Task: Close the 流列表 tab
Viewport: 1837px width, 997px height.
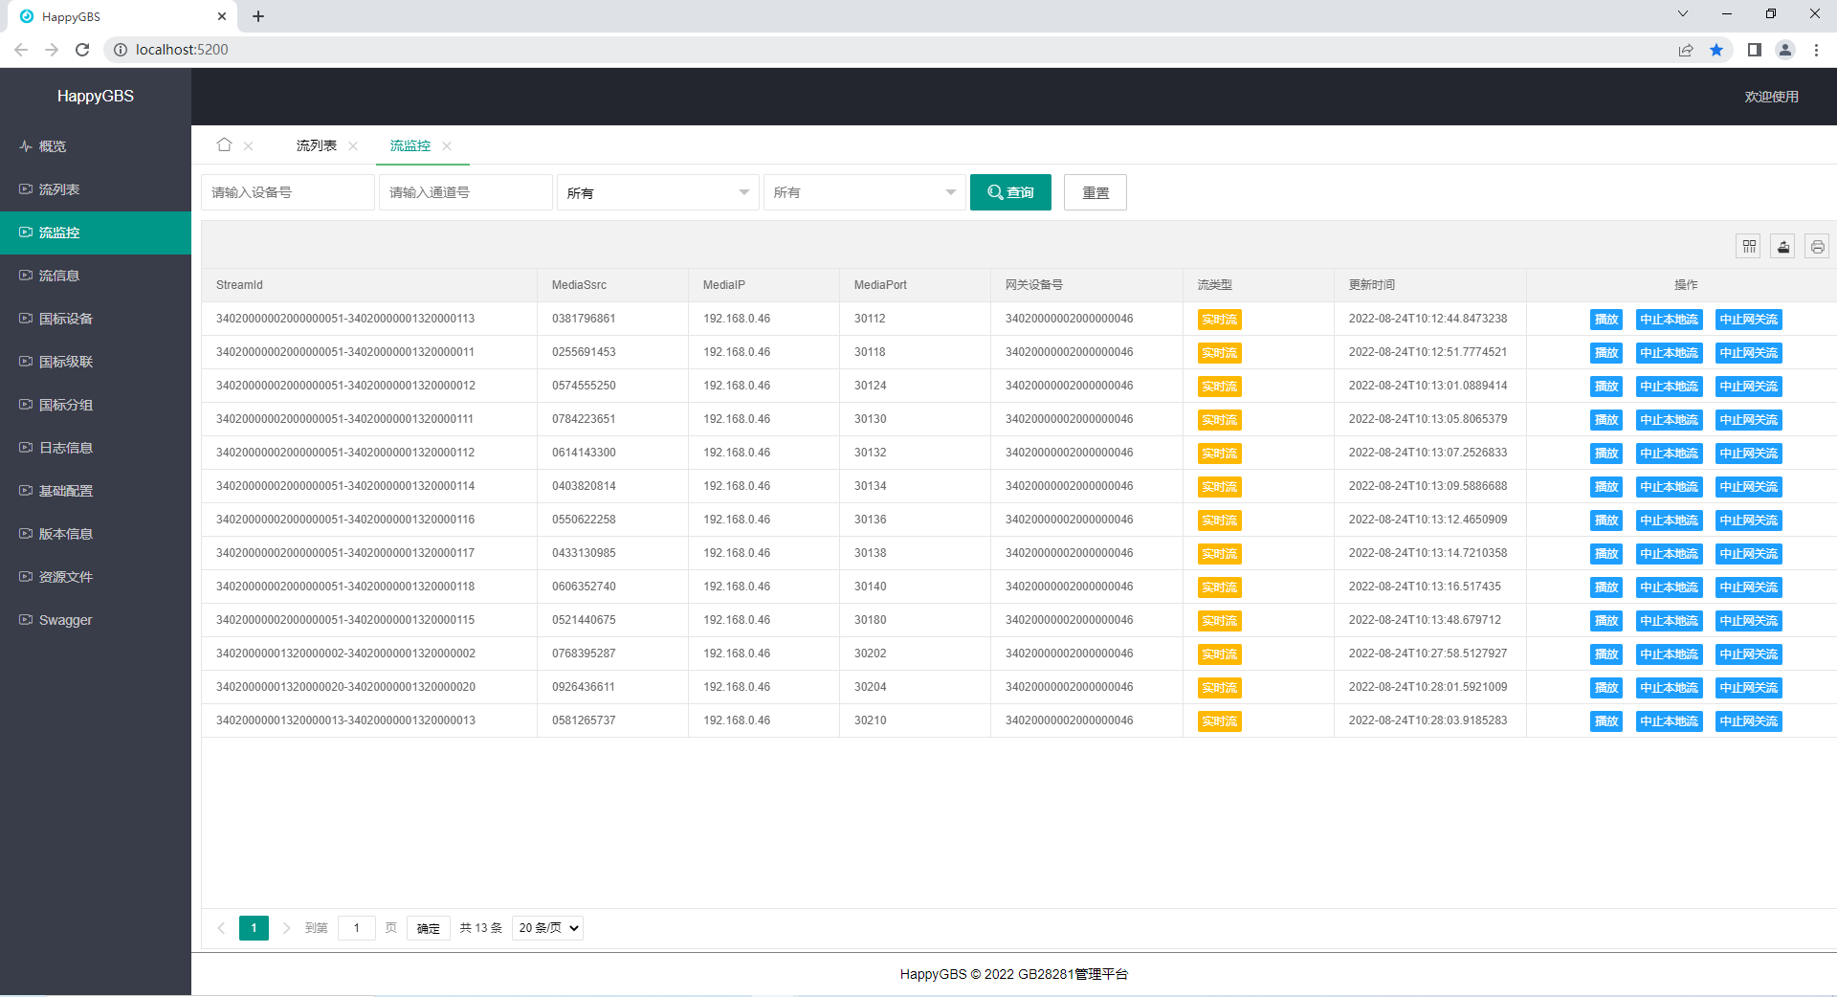Action: (353, 145)
